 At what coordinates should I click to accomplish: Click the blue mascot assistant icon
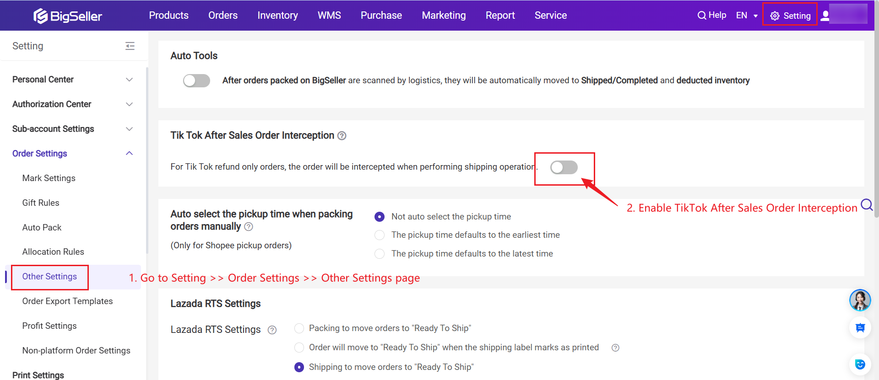point(860,364)
